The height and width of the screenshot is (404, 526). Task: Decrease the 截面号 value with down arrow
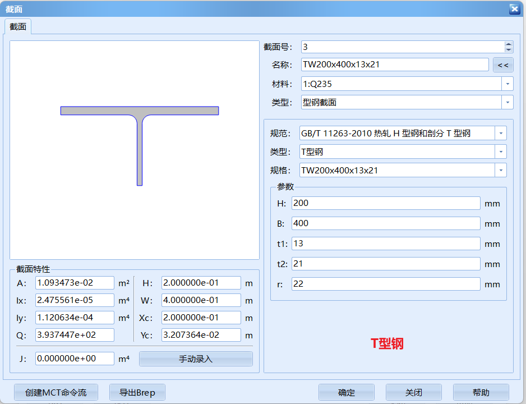click(508, 50)
